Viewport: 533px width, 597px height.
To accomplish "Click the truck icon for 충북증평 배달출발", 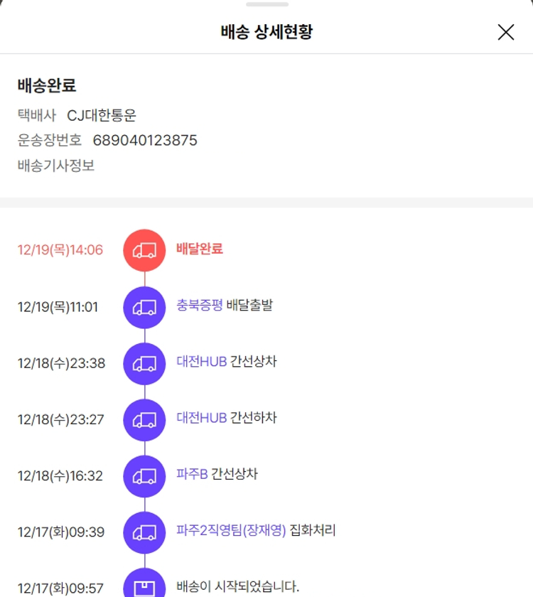I will click(x=144, y=307).
